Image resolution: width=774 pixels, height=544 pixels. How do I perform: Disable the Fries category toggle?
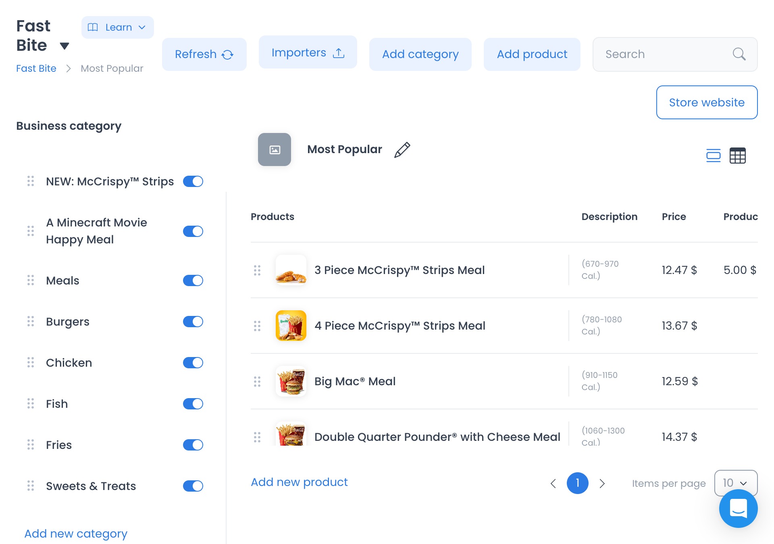(193, 445)
